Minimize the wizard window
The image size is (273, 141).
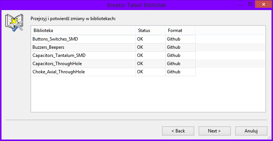click(240, 4)
